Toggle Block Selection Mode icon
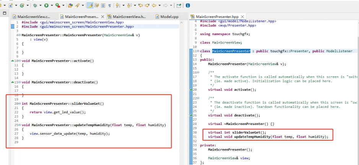This screenshot has width=359, height=165. click(x=103, y=5)
